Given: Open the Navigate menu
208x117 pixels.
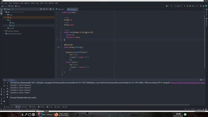Looking at the screenshot, I should (x=16, y=3).
